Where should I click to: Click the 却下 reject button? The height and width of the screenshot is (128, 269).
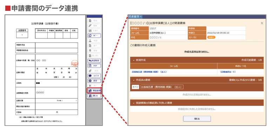94,46
